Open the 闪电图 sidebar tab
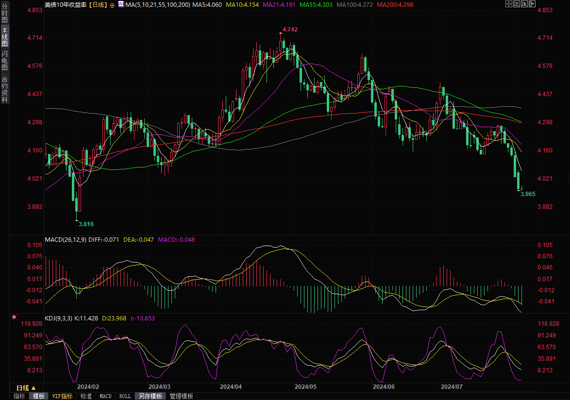570x400 pixels. coord(4,61)
